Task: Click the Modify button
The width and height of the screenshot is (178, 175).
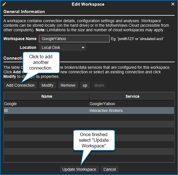Action: point(47,85)
